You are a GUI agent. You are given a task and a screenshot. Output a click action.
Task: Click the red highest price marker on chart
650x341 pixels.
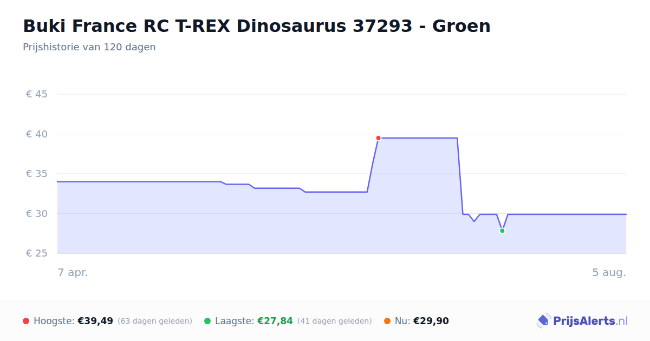pyautogui.click(x=378, y=138)
